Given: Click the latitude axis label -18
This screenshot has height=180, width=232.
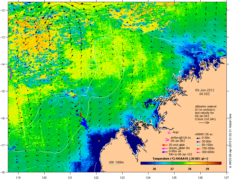Looking at the screenshot, I should point(3,172).
